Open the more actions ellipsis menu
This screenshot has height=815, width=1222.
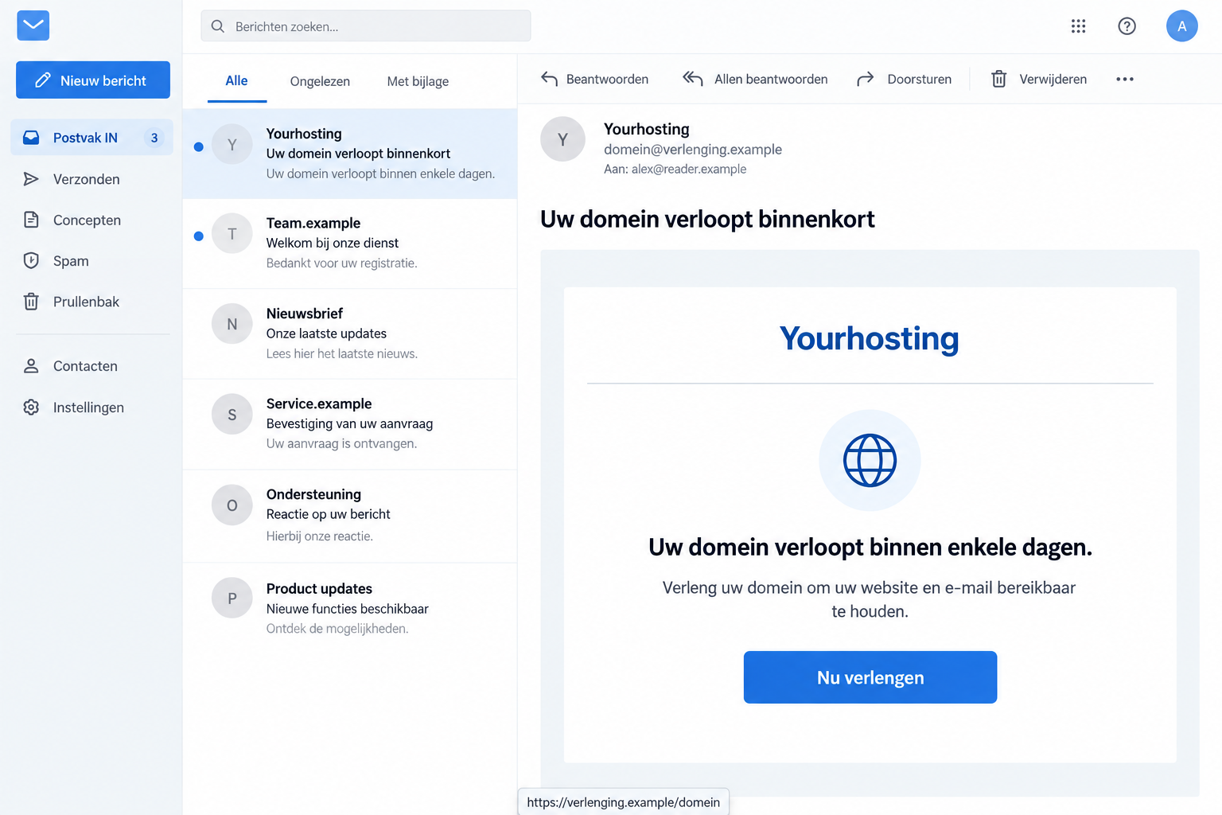[1125, 79]
